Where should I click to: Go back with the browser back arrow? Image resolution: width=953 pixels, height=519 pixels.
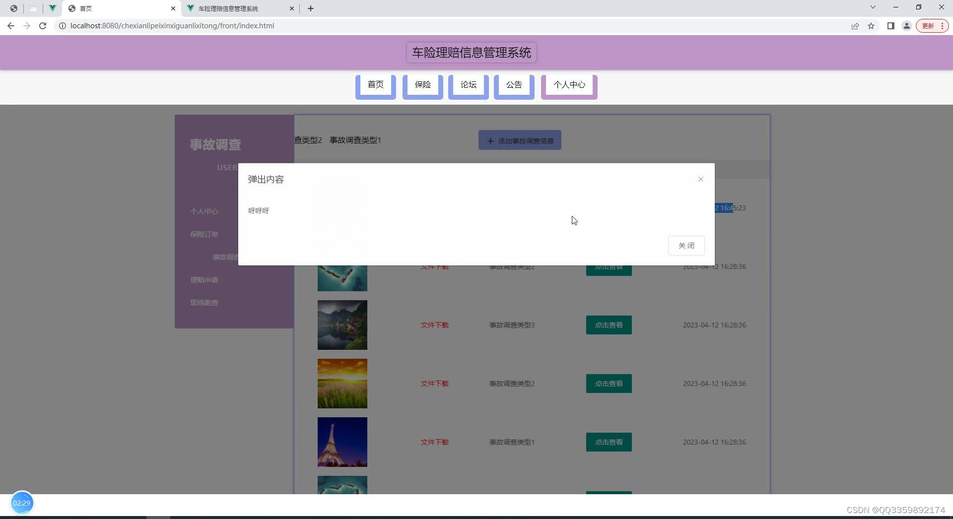tap(11, 26)
